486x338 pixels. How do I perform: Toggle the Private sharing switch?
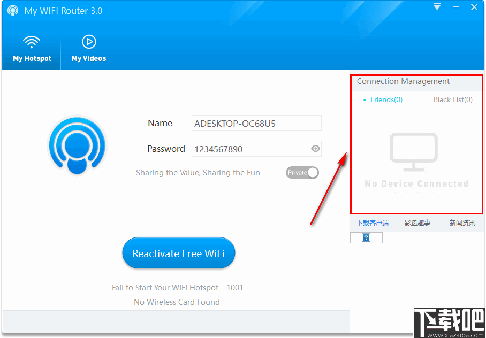(302, 173)
